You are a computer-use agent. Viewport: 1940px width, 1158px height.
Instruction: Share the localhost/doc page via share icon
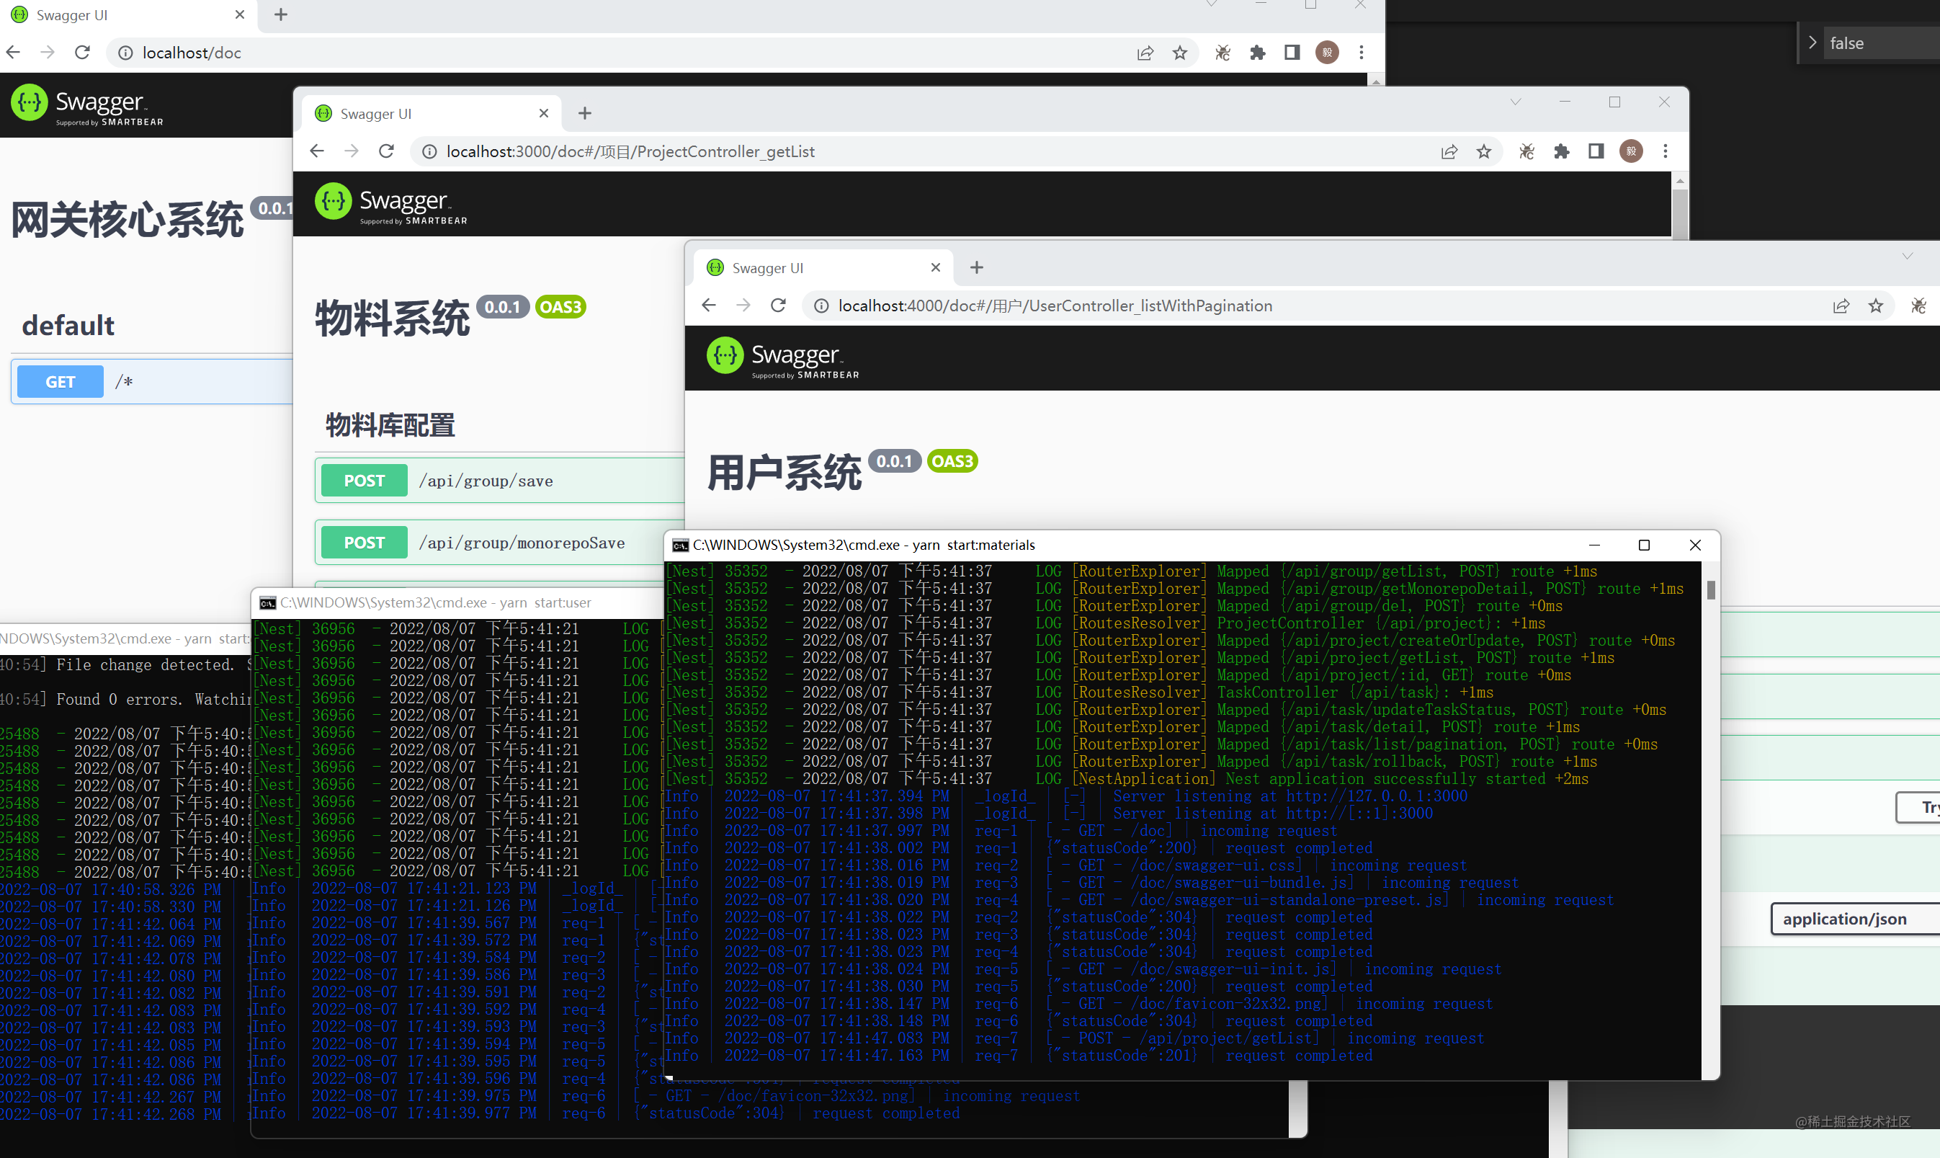1145,53
